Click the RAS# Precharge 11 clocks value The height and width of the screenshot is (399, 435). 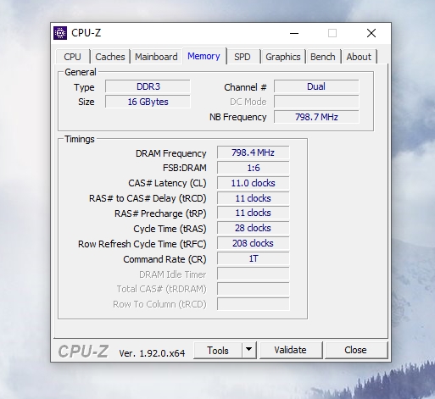click(254, 213)
